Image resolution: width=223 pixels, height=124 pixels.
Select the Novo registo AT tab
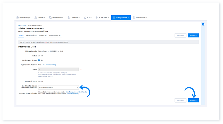tap(55, 35)
